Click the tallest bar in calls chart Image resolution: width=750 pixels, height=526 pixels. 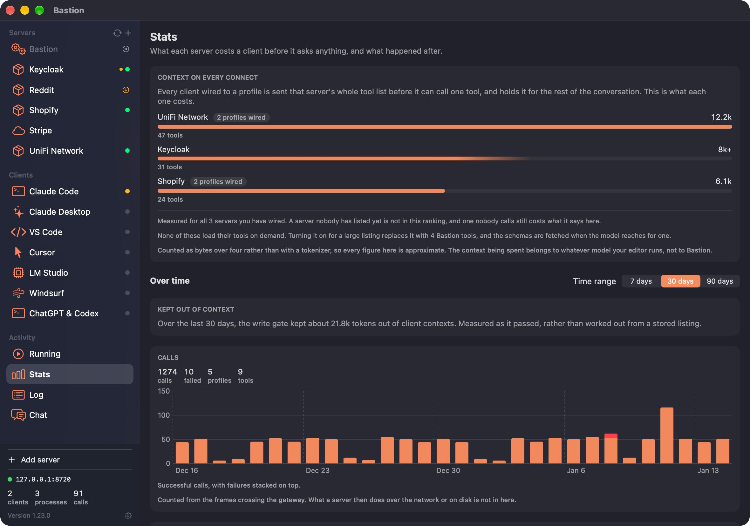pyautogui.click(x=666, y=435)
